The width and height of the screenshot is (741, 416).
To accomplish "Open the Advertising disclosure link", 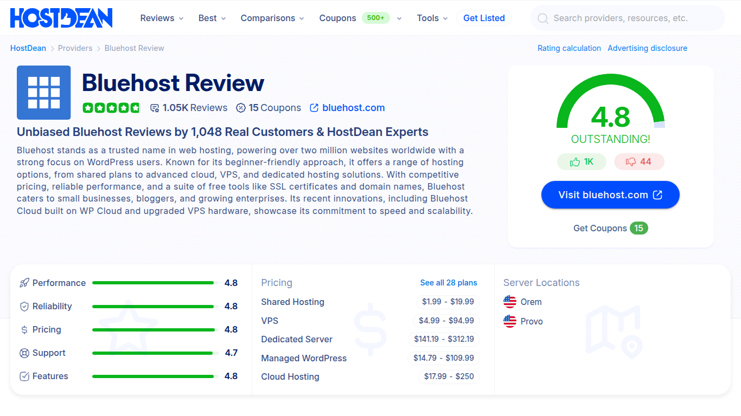I will (x=647, y=48).
